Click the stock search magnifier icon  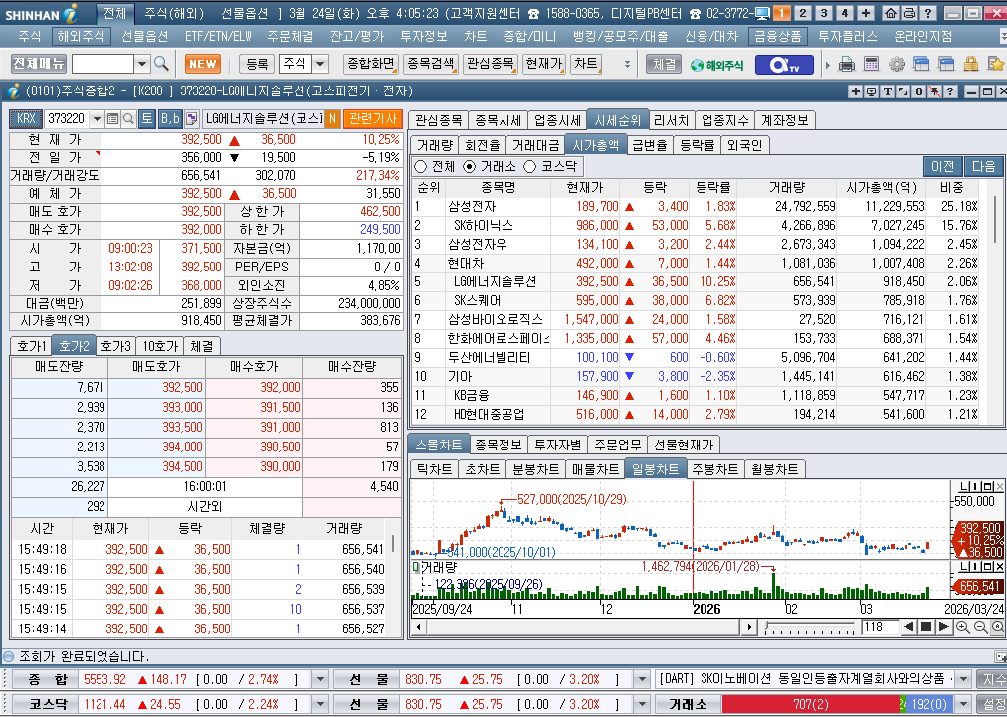[x=128, y=118]
